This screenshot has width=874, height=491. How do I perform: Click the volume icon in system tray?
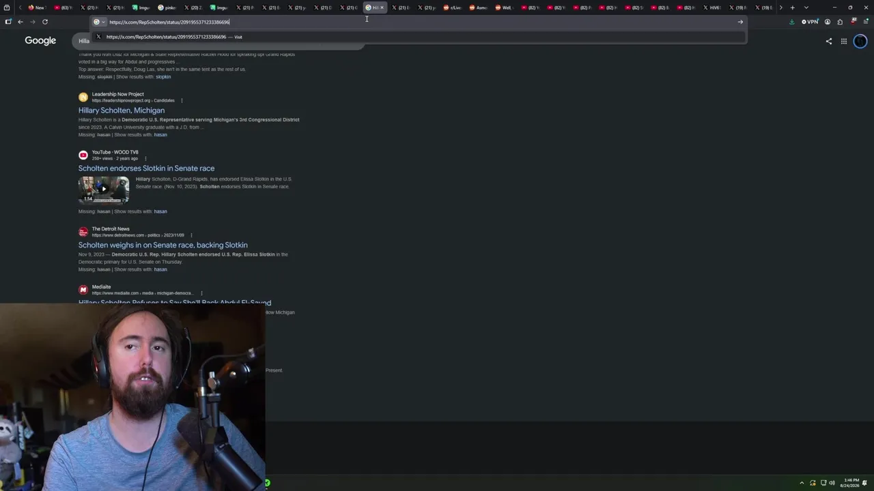(x=832, y=483)
